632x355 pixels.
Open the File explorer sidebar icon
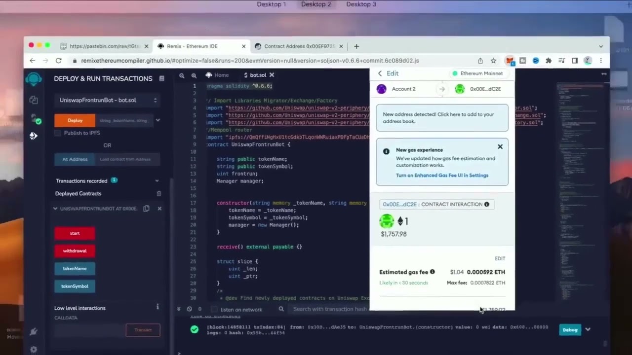point(34,100)
